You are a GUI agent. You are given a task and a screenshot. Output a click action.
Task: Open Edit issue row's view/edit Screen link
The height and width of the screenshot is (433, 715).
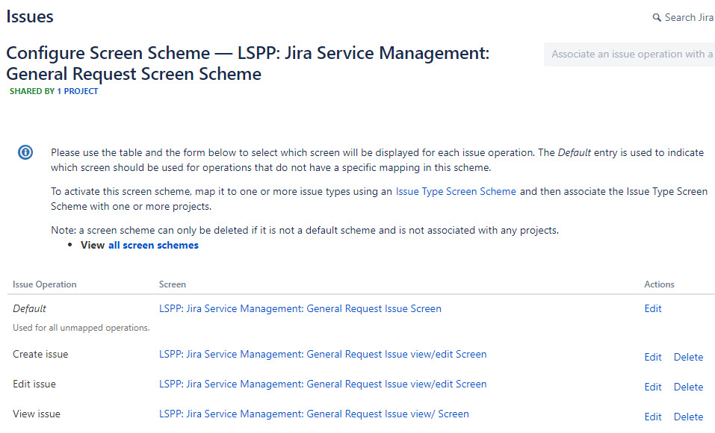pyautogui.click(x=323, y=384)
